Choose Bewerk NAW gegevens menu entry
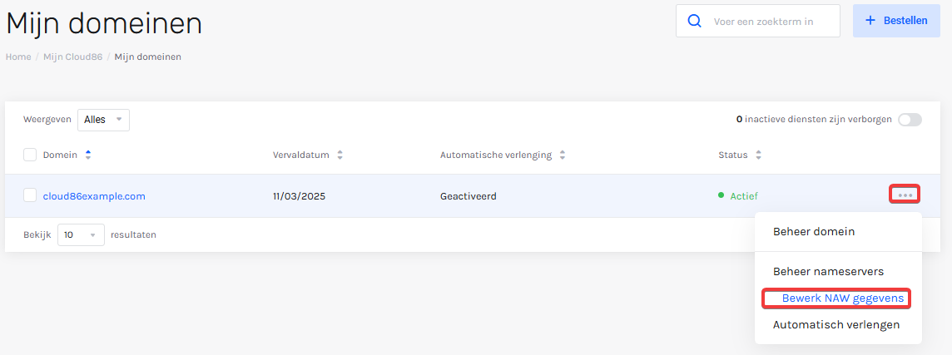The height and width of the screenshot is (355, 952). [843, 298]
